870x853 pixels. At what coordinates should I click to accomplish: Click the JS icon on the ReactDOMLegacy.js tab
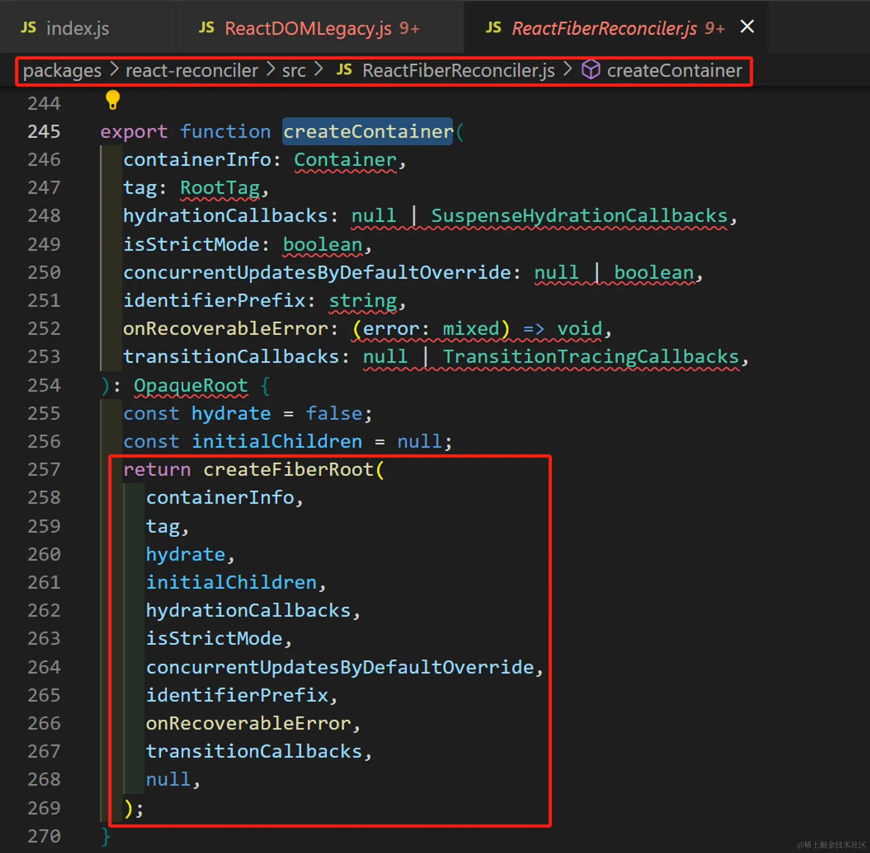tap(206, 28)
